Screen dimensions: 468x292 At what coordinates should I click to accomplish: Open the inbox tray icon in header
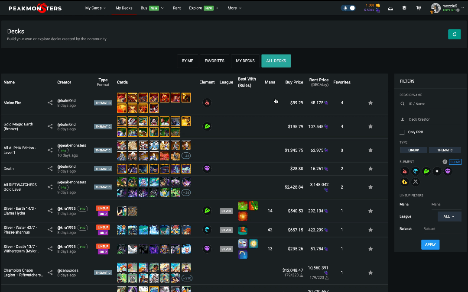(x=390, y=8)
